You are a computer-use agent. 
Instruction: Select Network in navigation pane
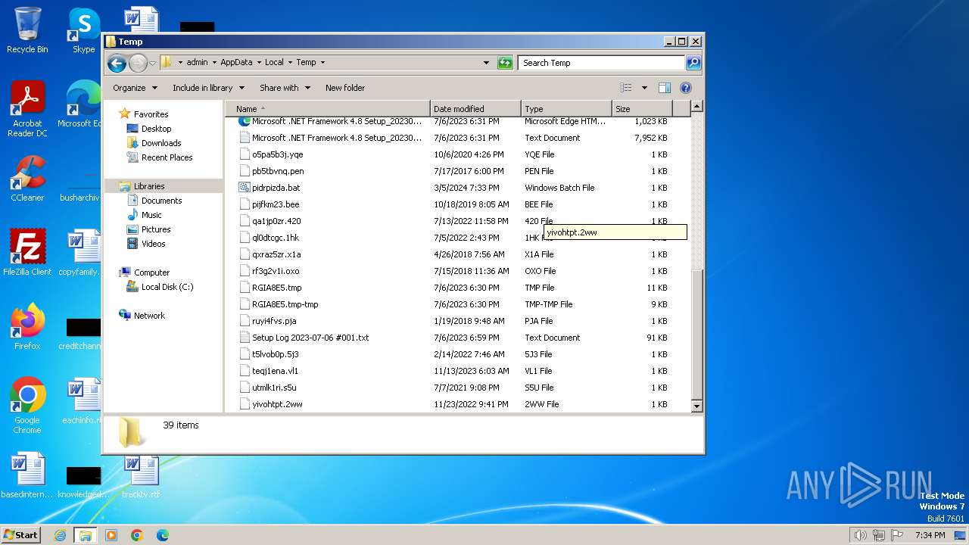[149, 316]
